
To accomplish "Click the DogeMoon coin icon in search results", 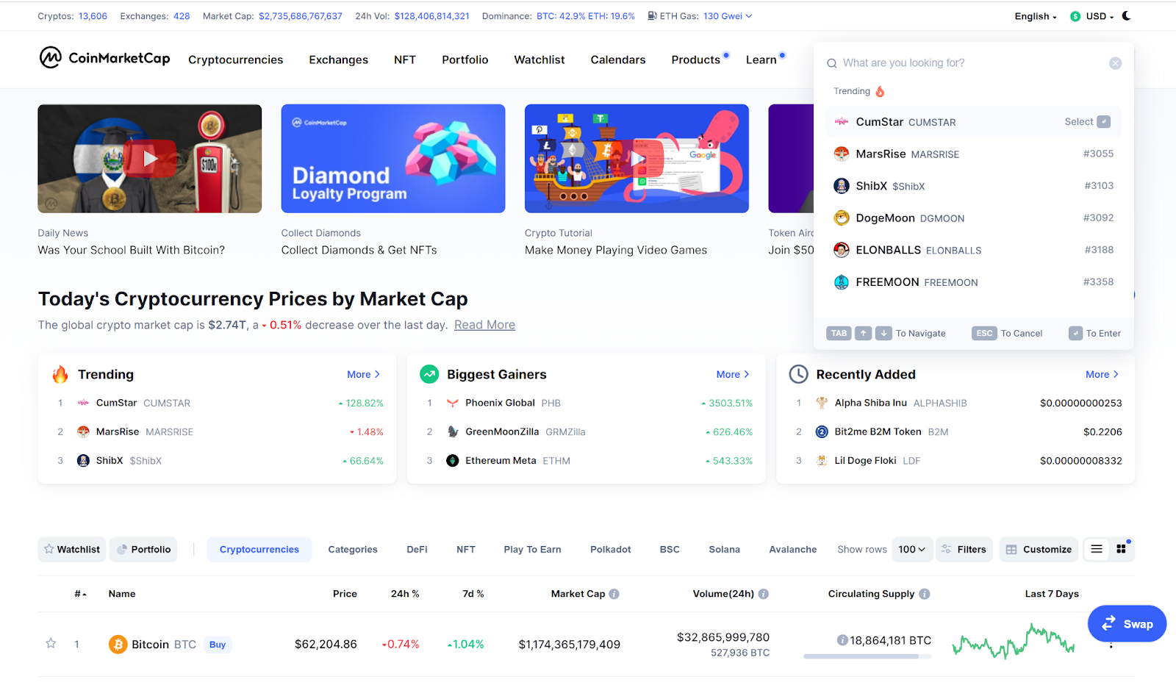I will [x=842, y=218].
